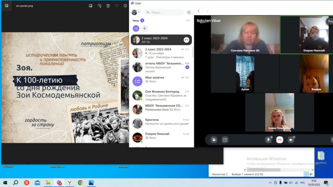The image size is (333, 187).
Task: Delete the zoi-poster image with trash icon
Action: [x=108, y=6]
